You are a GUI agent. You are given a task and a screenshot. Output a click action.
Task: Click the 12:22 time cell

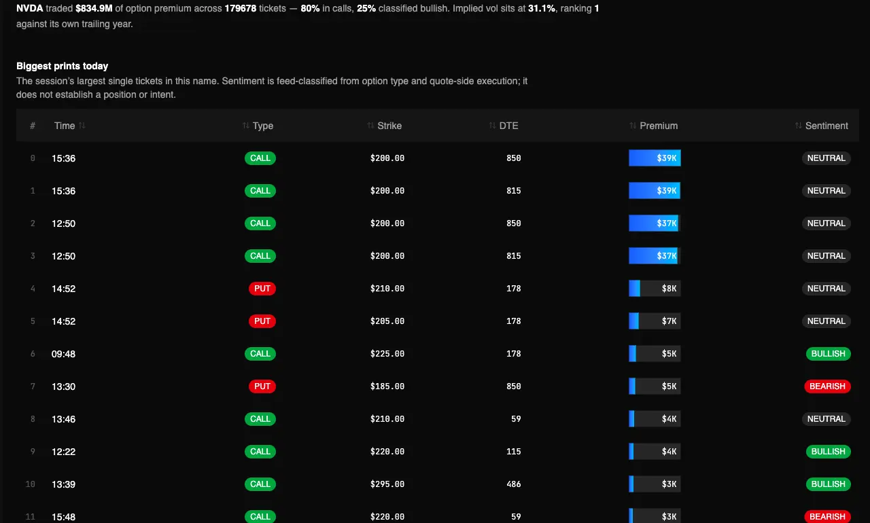coord(63,452)
